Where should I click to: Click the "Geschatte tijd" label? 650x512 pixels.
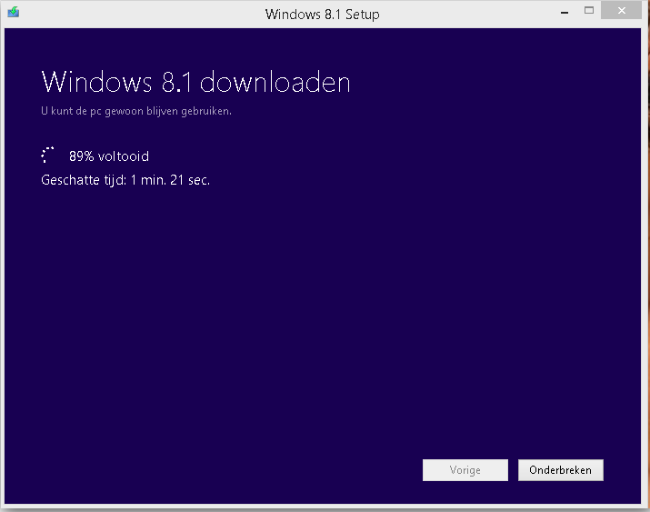click(x=83, y=180)
